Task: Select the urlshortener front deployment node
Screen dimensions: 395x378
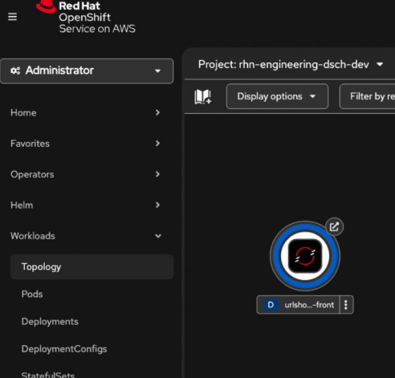Action: coord(305,256)
